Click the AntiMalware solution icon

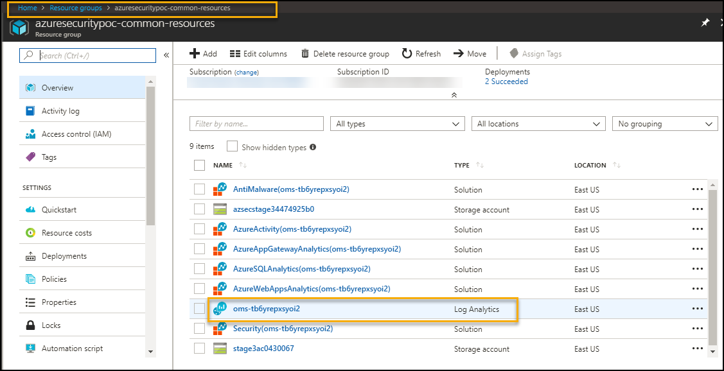pyautogui.click(x=220, y=189)
